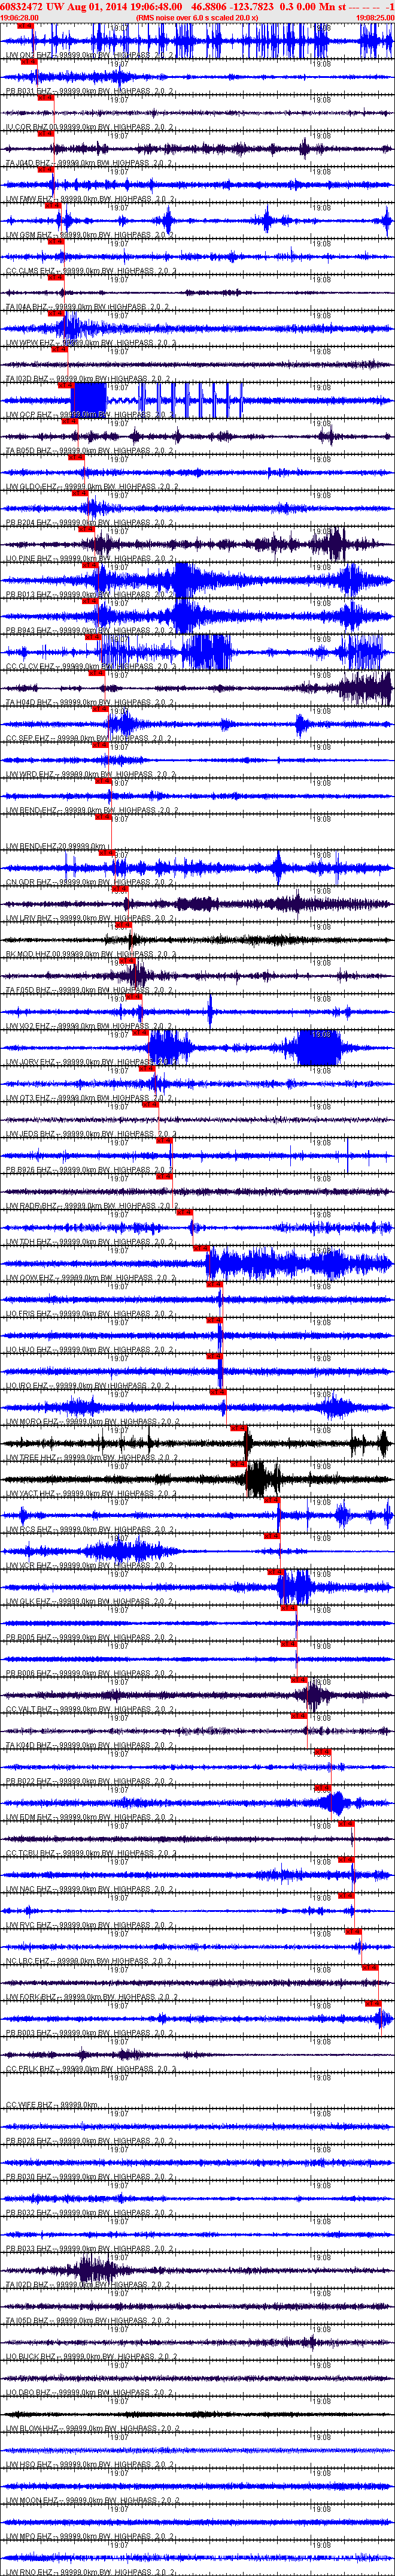The image size is (395, 2576).
Task: Select the UW OCP EHZ trace label
Action: pyautogui.click(x=91, y=415)
